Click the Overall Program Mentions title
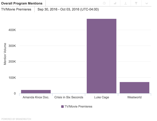157x121 pixels. point(22,3)
